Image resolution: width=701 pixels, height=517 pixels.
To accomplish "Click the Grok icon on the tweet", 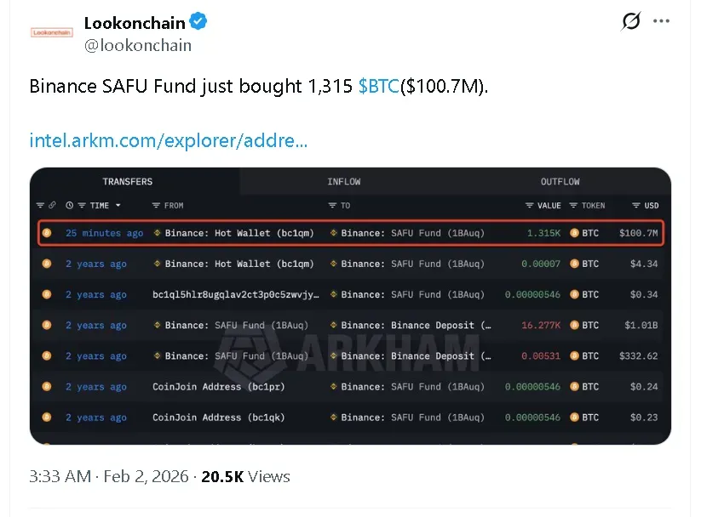I will 631,21.
